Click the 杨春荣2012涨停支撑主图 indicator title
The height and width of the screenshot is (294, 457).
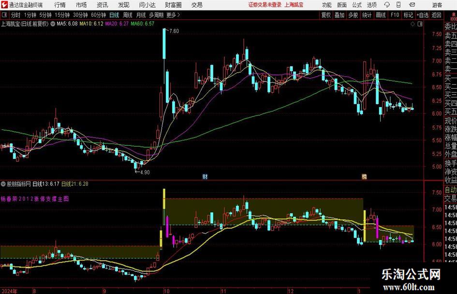click(x=35, y=199)
